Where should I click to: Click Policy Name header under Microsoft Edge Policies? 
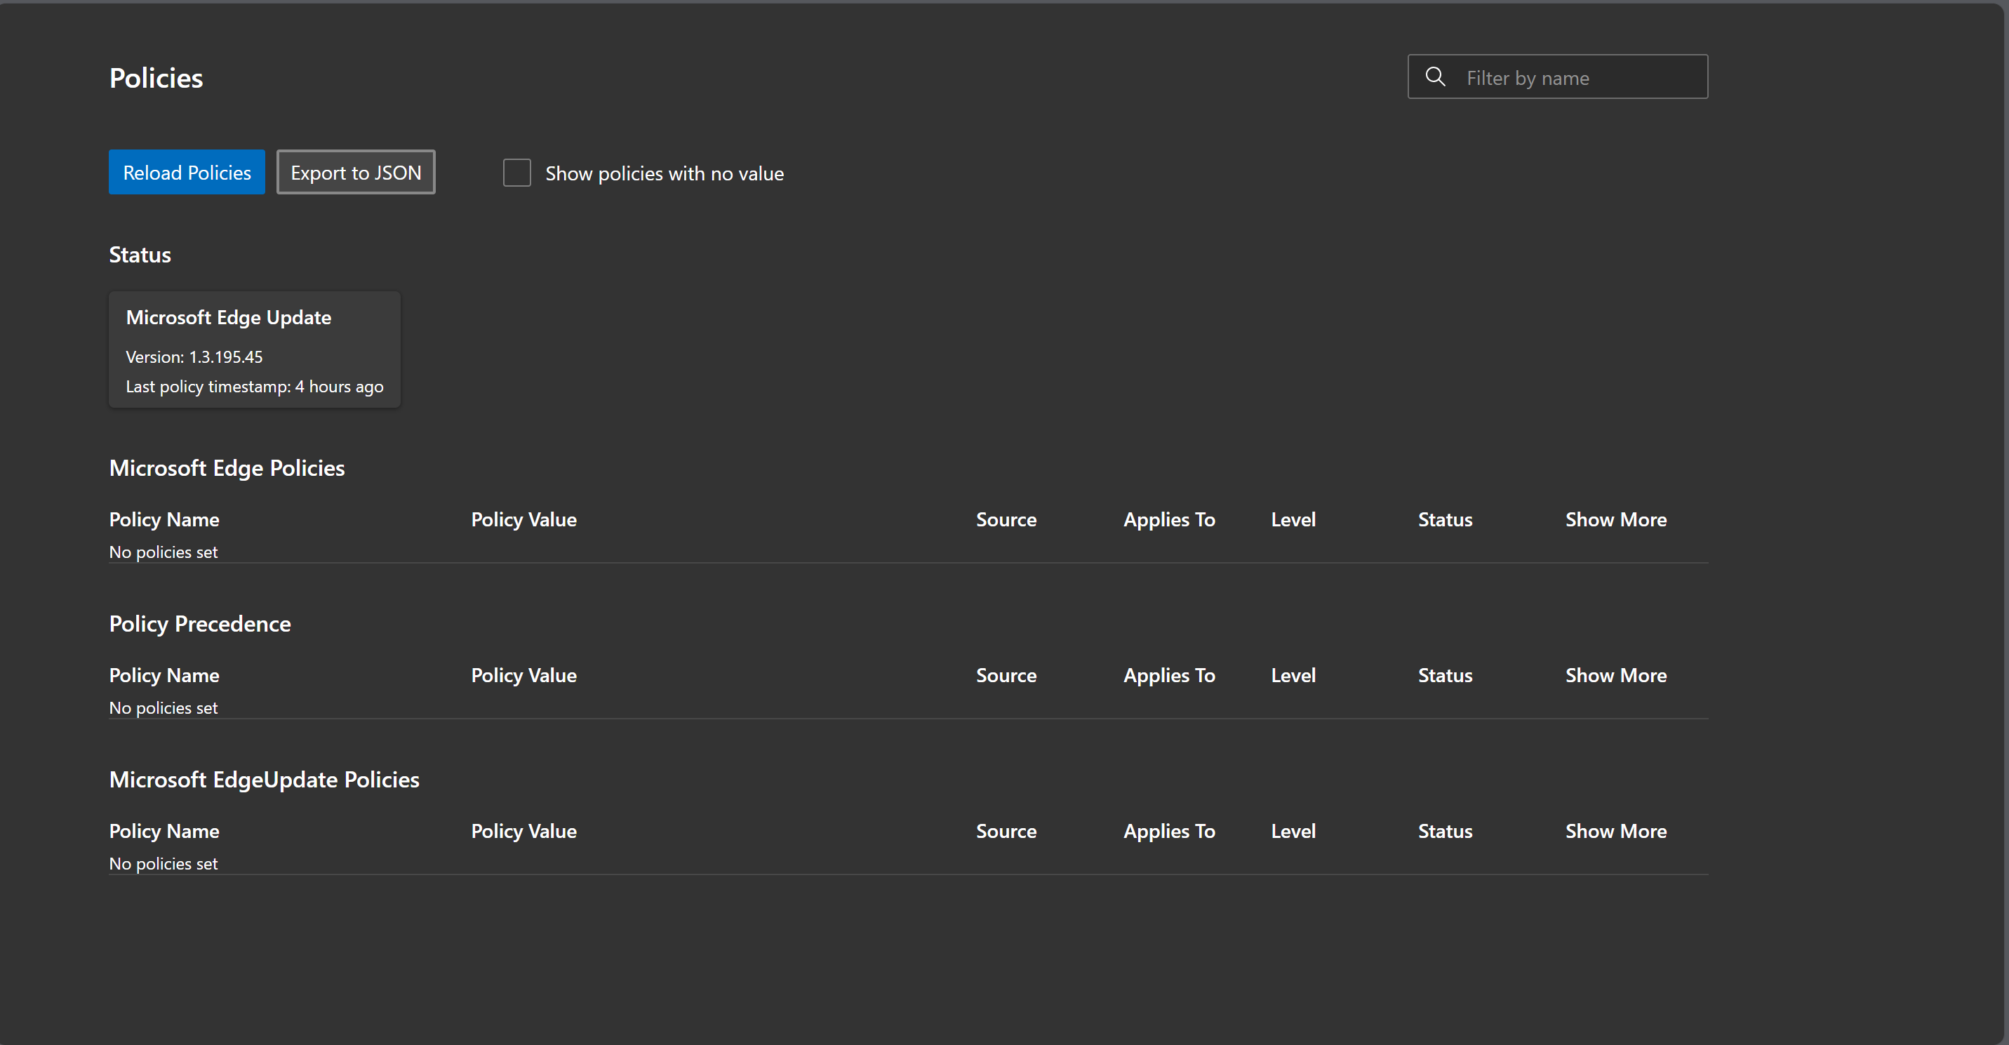click(163, 519)
